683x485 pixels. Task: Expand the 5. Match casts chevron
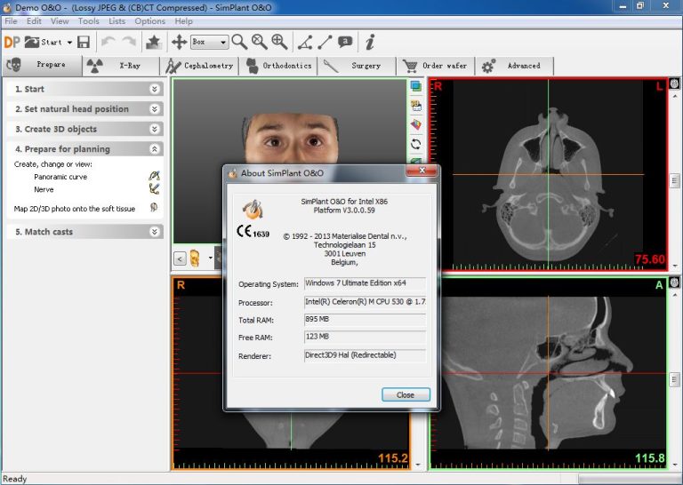point(154,232)
